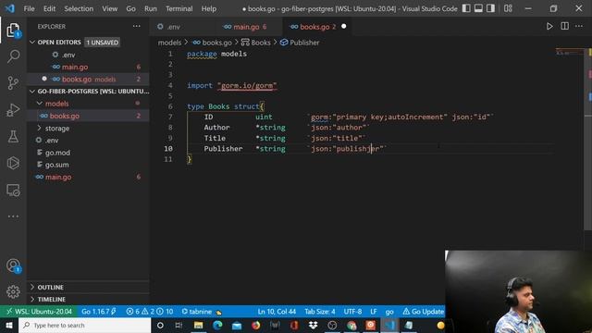Open File Explorer from taskbar
The height and width of the screenshot is (333, 592).
click(199, 325)
